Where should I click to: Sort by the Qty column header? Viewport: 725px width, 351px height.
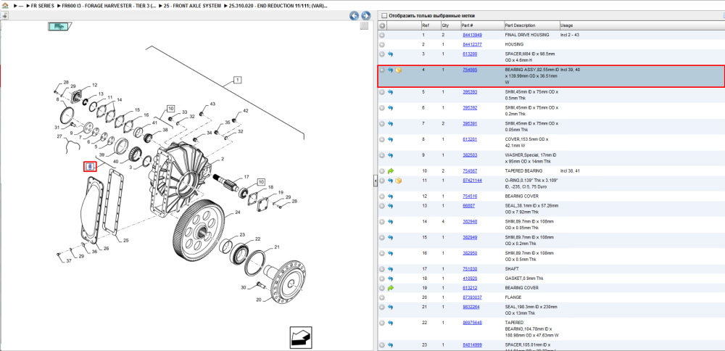click(445, 25)
